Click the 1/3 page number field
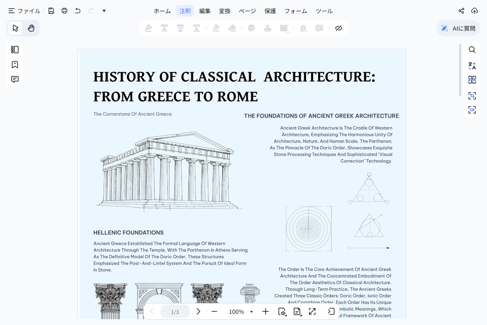This screenshot has height=325, width=487. tap(175, 312)
